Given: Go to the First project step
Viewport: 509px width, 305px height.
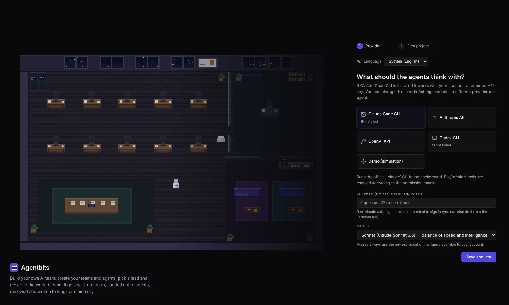Looking at the screenshot, I should pos(414,46).
